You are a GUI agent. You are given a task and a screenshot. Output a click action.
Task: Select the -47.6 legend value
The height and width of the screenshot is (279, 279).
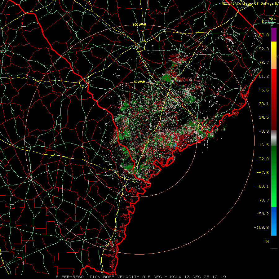pos(263,173)
